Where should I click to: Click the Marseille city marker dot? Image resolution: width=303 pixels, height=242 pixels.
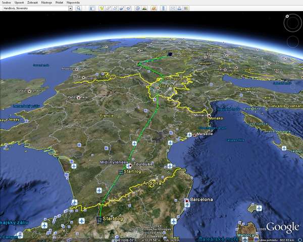[x=194, y=135]
